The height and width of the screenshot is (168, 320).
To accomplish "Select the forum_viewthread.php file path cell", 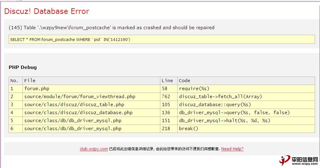I will point(91,97).
